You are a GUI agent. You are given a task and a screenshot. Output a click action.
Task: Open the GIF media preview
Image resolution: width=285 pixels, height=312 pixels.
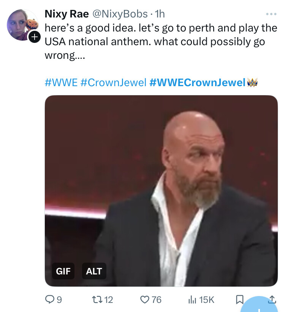tap(161, 182)
